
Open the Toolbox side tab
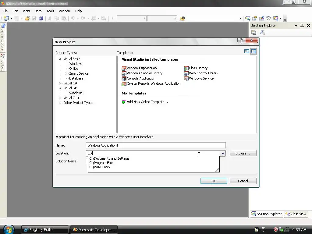pos(3,62)
